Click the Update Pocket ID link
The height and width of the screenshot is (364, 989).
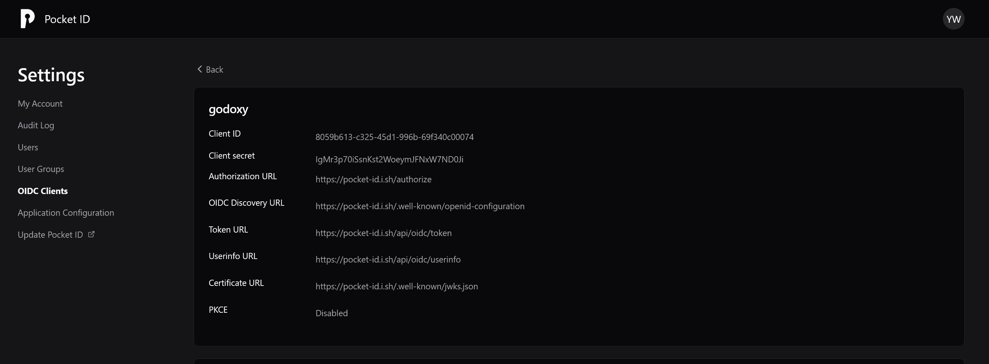coord(50,234)
